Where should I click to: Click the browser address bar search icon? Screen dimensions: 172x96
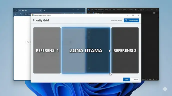pyautogui.click(x=26, y=14)
